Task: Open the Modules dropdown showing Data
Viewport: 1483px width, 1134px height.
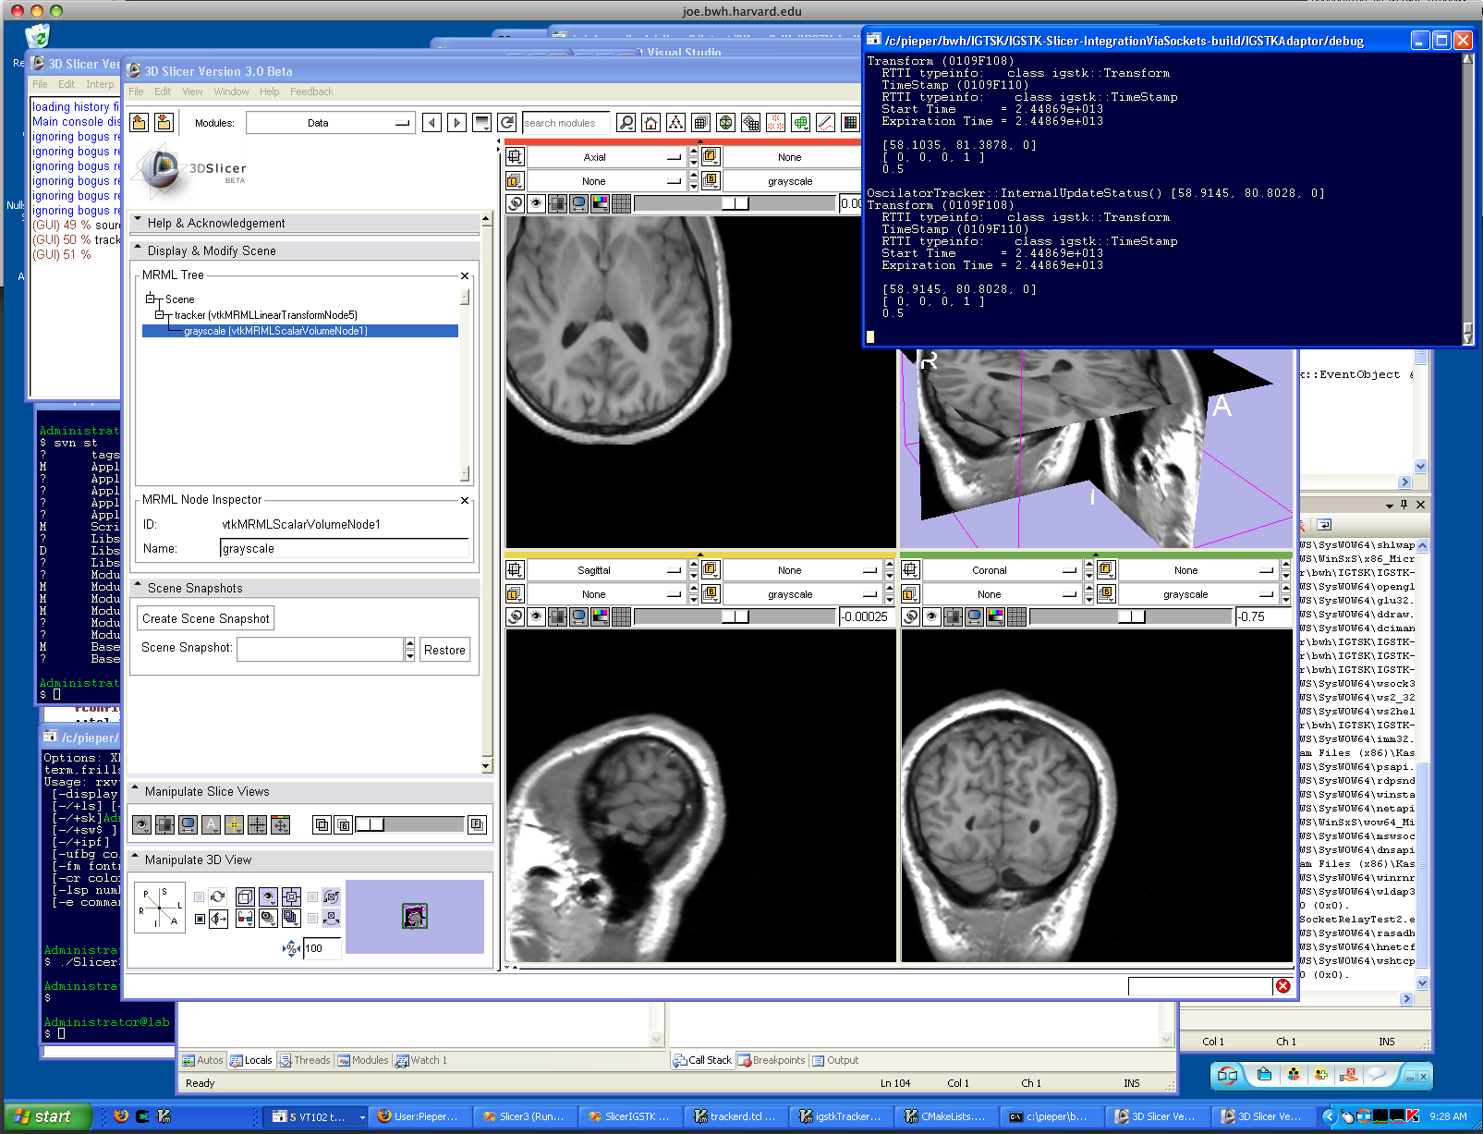Action: [331, 123]
